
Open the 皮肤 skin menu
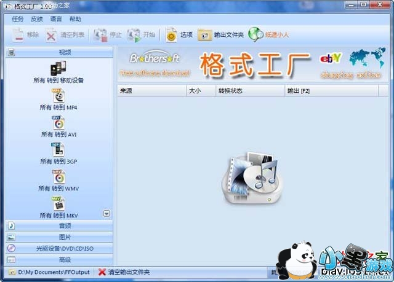pos(37,19)
